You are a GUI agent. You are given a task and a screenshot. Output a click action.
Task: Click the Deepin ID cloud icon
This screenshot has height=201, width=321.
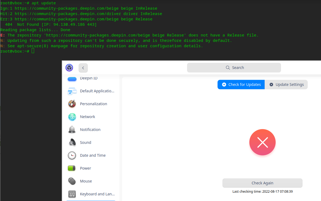(x=72, y=79)
